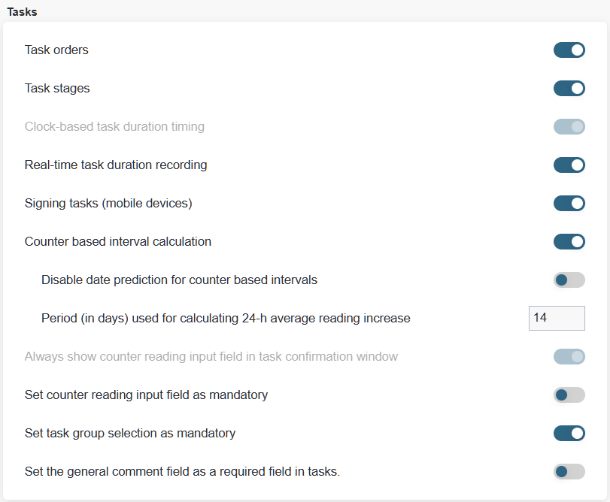Image resolution: width=610 pixels, height=502 pixels.
Task: Click the Tasks section heading
Action: click(22, 12)
